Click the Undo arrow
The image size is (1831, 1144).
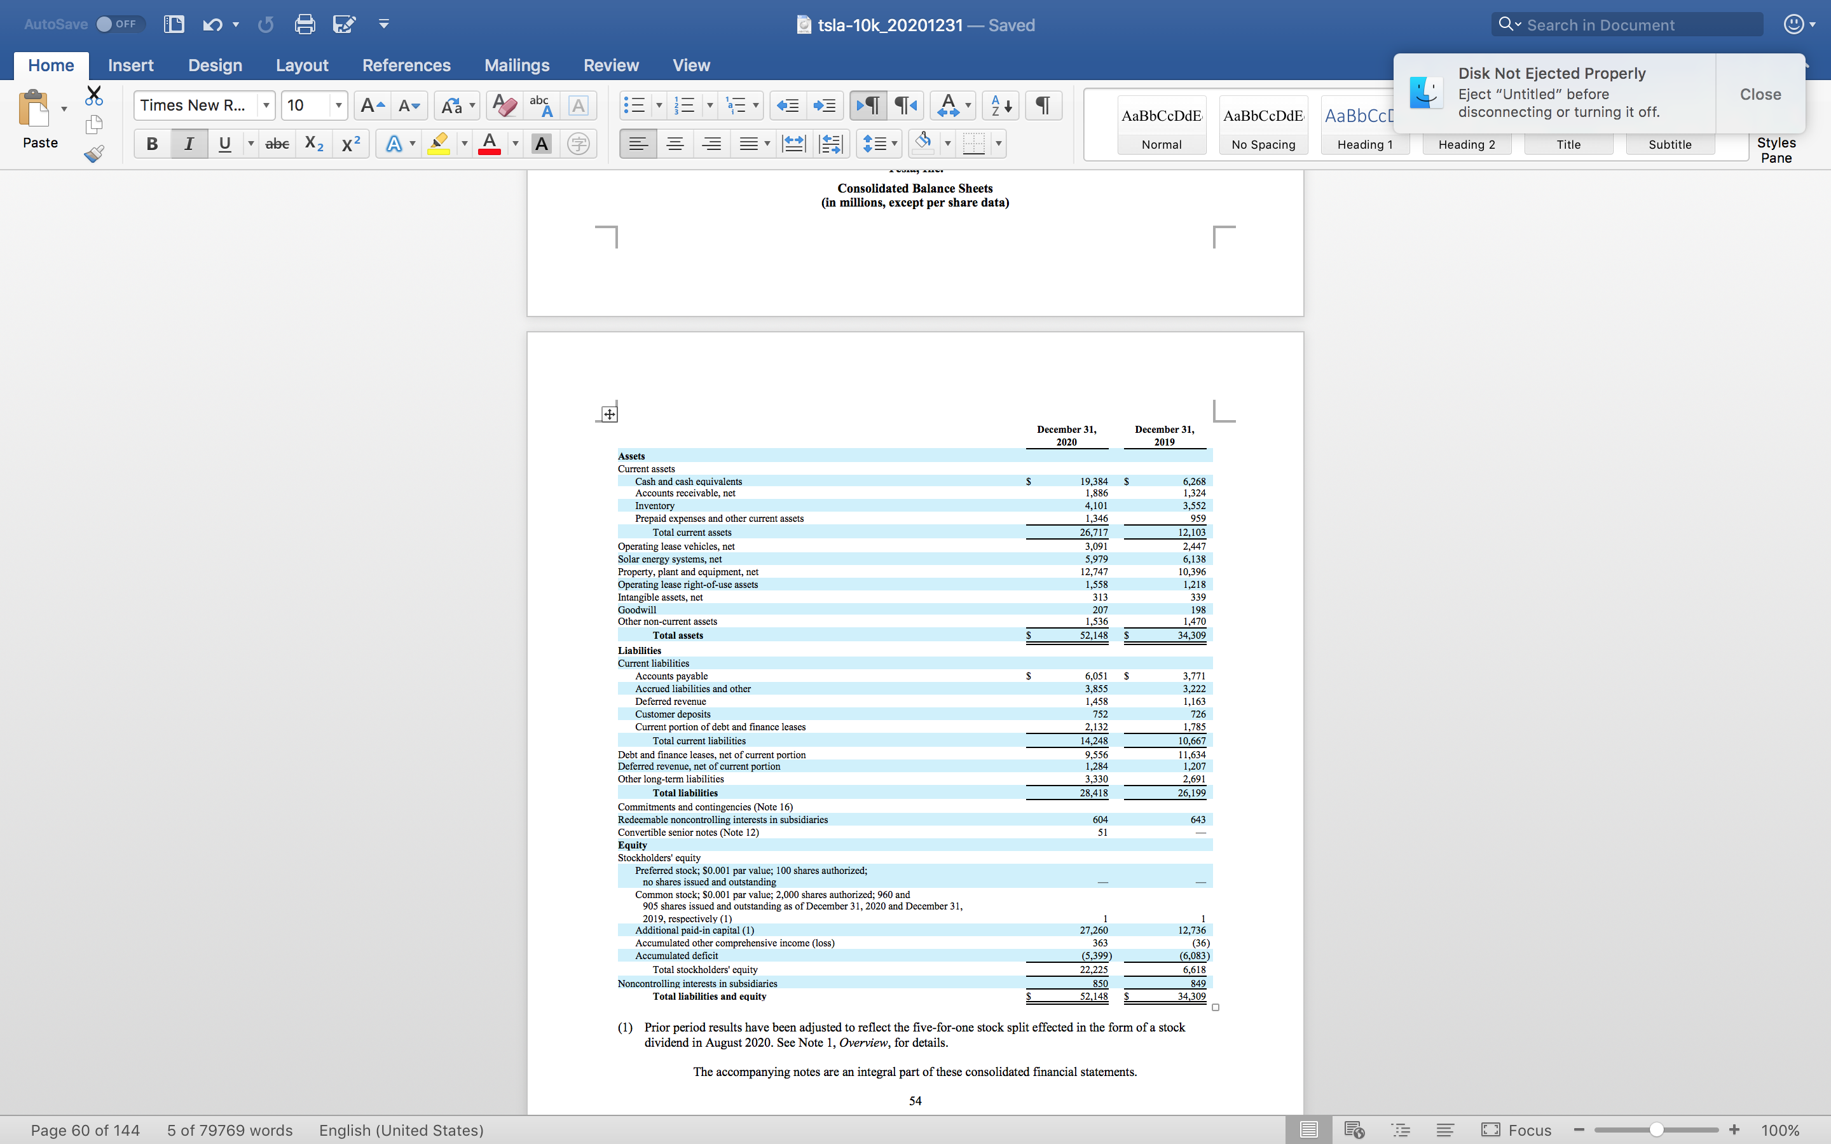tap(212, 24)
